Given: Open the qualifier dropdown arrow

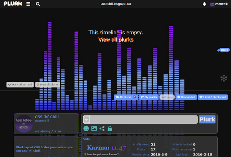Looking at the screenshot, I should click(87, 119).
